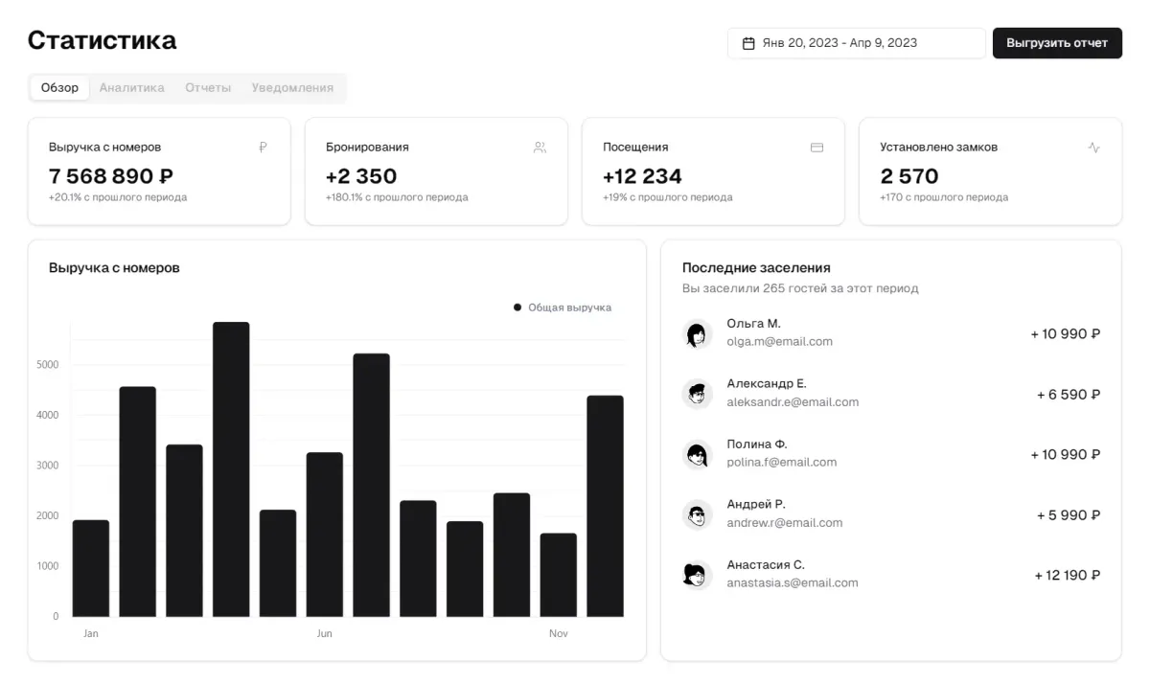The height and width of the screenshot is (684, 1150).
Task: Click the olga.m@email.com email address
Action: click(779, 342)
